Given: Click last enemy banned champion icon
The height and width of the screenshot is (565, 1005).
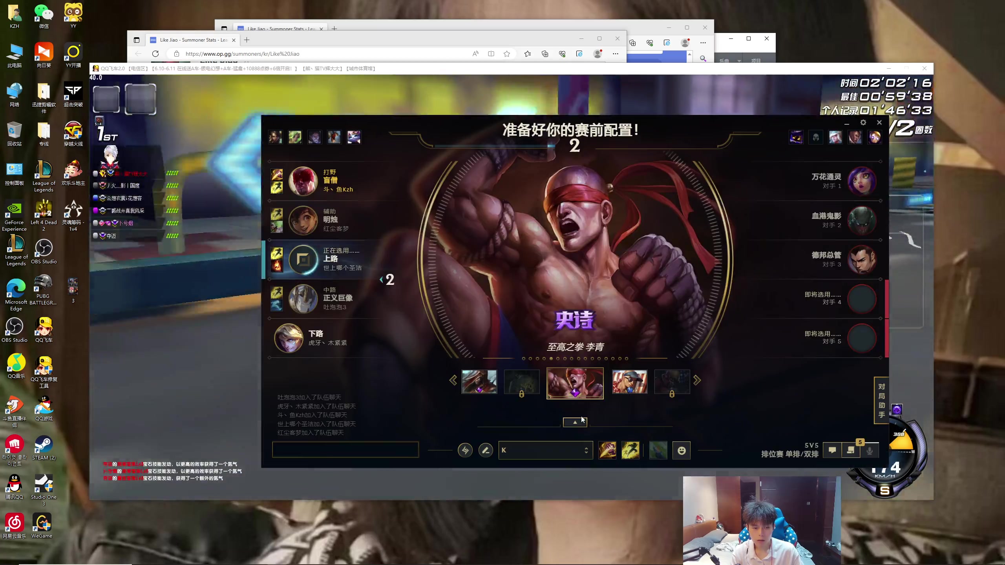Looking at the screenshot, I should [875, 137].
